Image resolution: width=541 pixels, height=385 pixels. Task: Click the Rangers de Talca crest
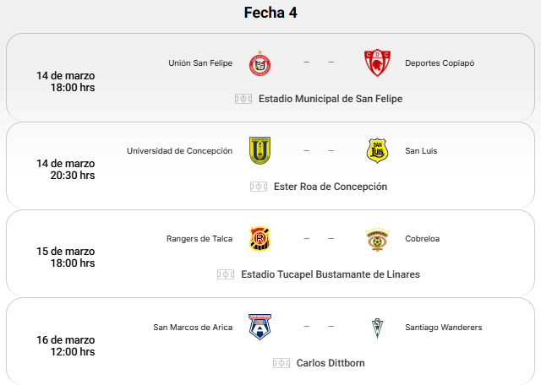[x=260, y=239]
